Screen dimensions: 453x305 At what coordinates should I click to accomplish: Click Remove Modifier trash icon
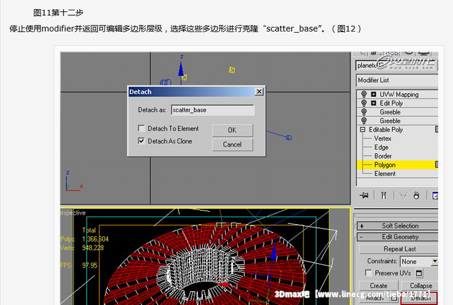coord(416,195)
